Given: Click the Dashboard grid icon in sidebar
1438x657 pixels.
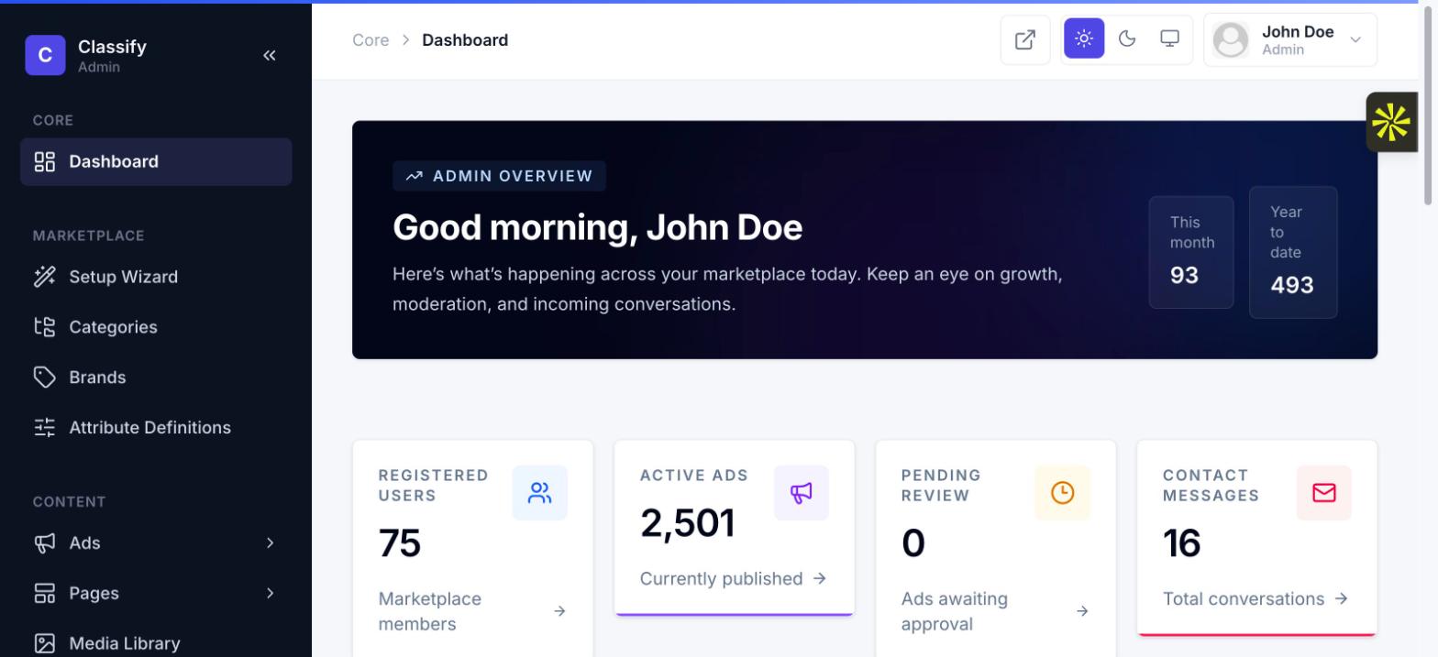Looking at the screenshot, I should (x=45, y=162).
